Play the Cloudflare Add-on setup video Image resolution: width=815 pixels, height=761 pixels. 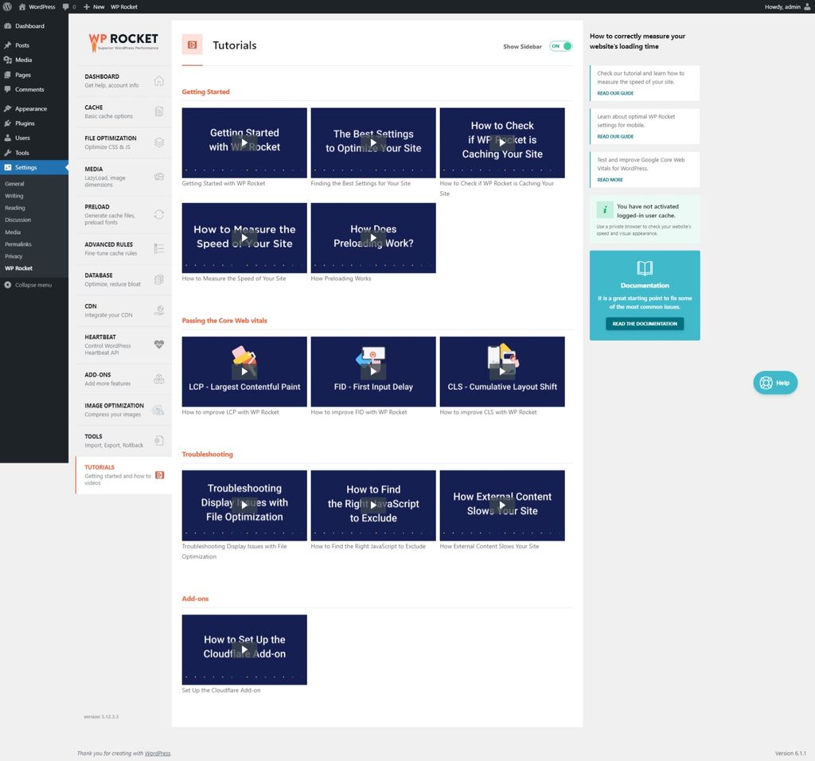(244, 650)
